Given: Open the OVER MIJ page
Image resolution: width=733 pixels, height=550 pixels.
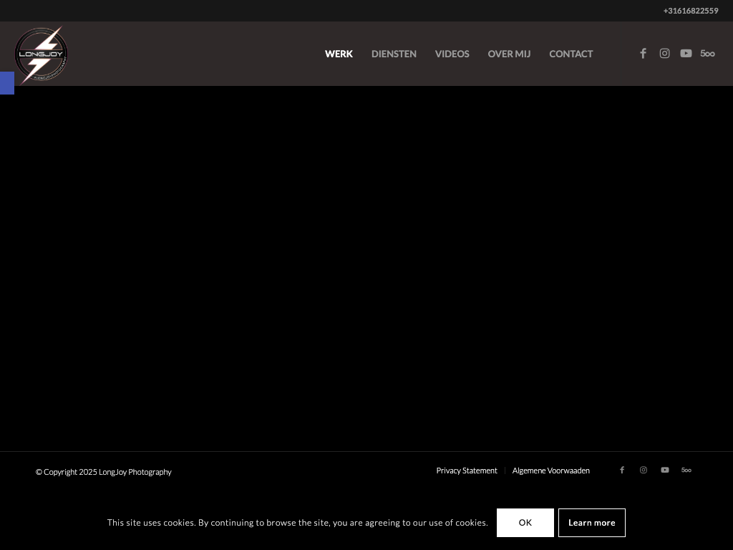Looking at the screenshot, I should pos(509,54).
